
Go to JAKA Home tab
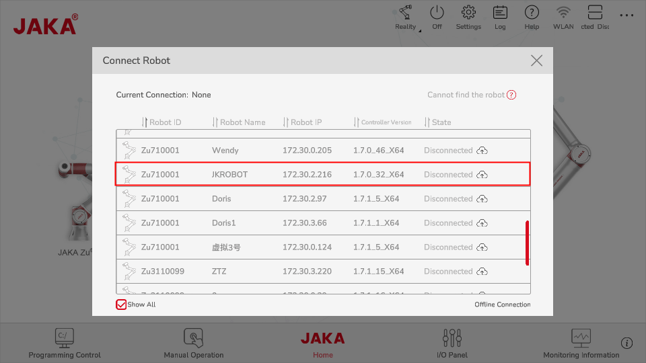click(x=322, y=344)
